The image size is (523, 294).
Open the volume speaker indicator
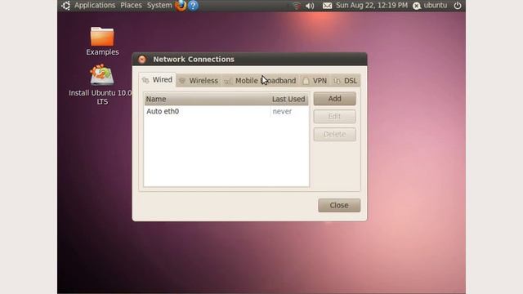tap(310, 6)
